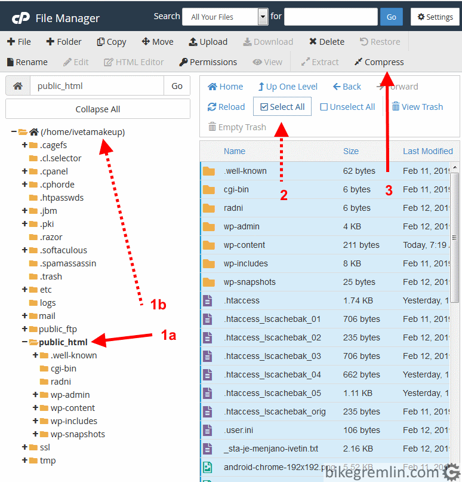The width and height of the screenshot is (462, 482).
Task: Select .htpasswds folder in tree
Action: [56, 198]
